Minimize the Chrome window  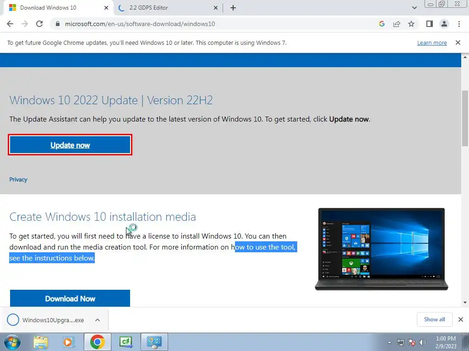point(431,4)
